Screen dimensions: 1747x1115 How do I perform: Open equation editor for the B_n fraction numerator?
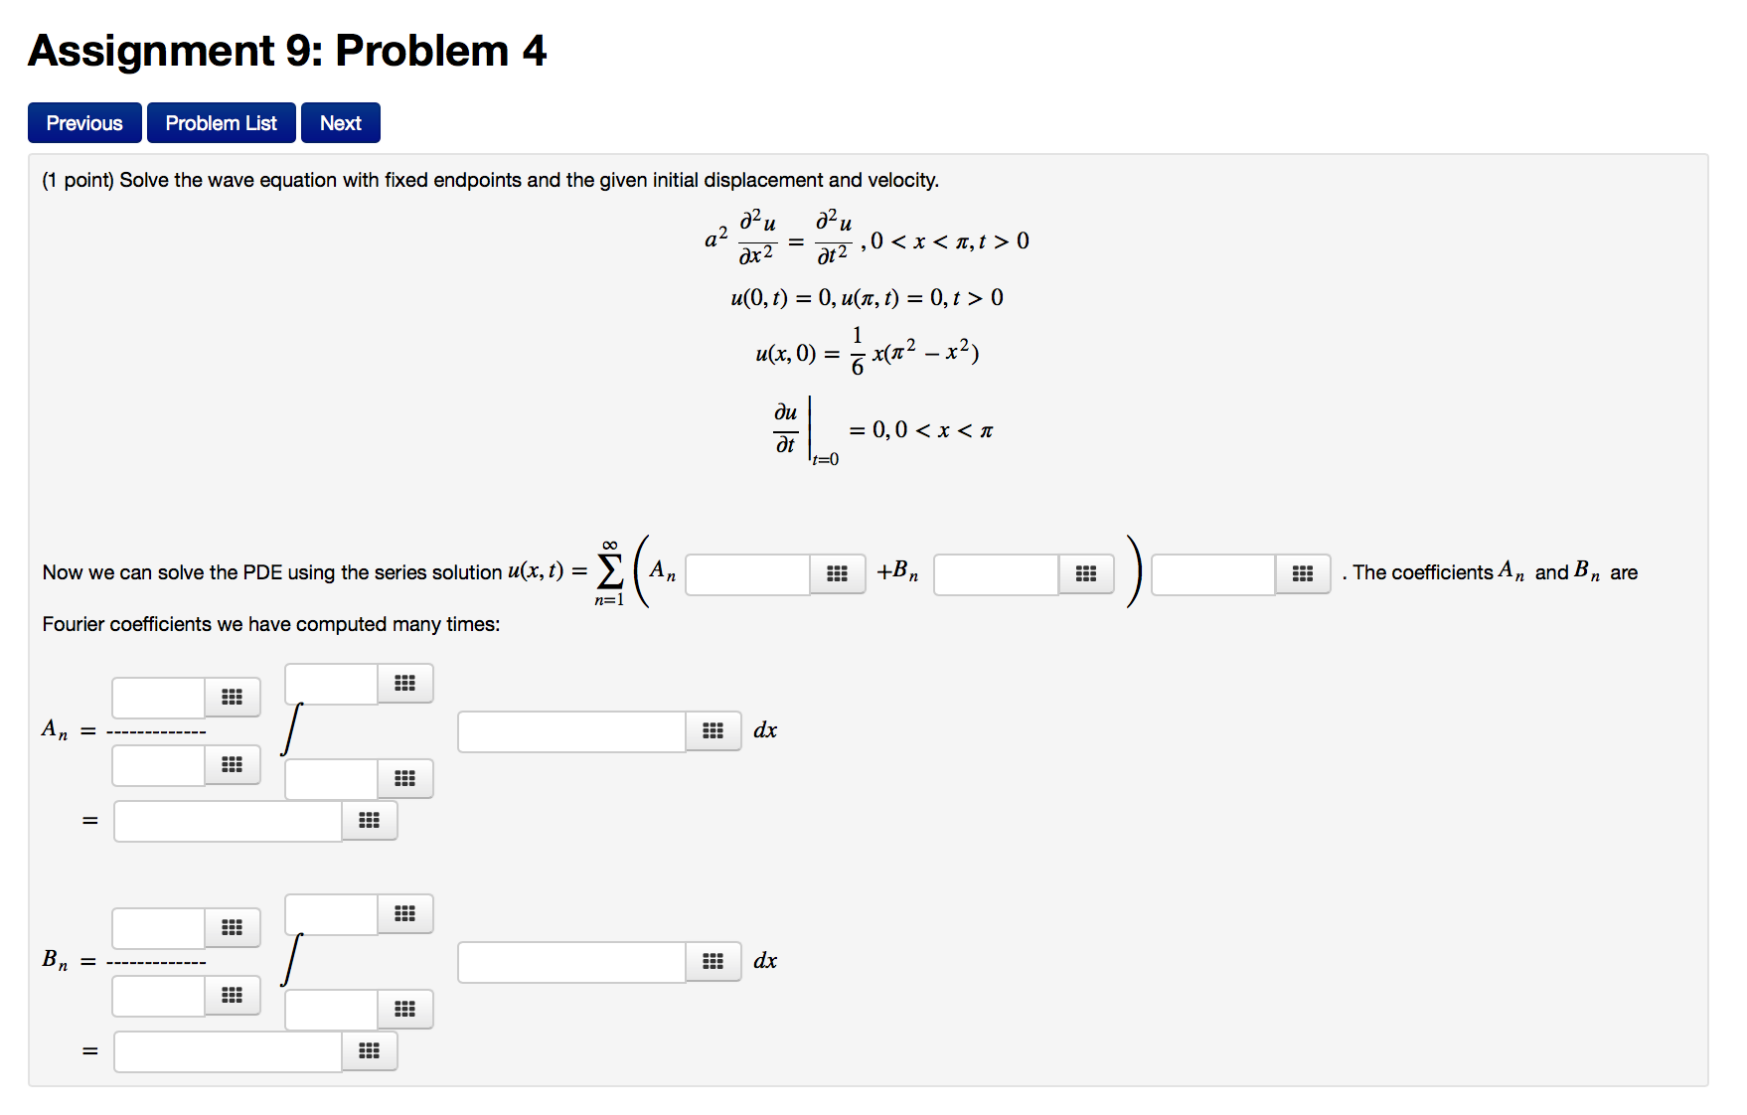tap(232, 927)
